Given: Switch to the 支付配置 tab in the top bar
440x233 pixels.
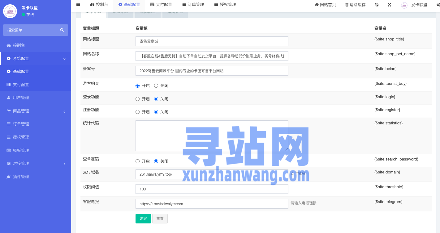Looking at the screenshot, I should [x=161, y=5].
